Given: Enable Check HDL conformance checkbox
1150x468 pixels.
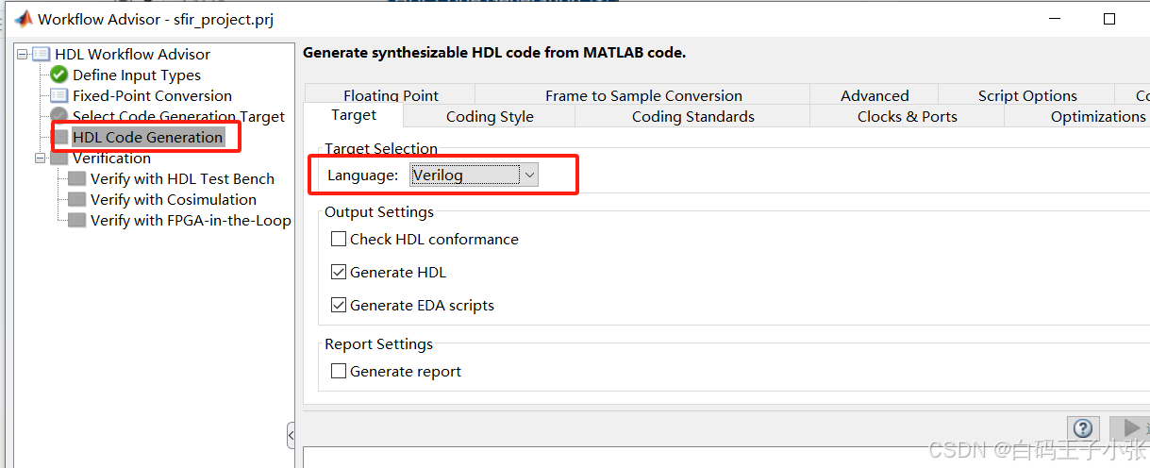Looking at the screenshot, I should (339, 239).
